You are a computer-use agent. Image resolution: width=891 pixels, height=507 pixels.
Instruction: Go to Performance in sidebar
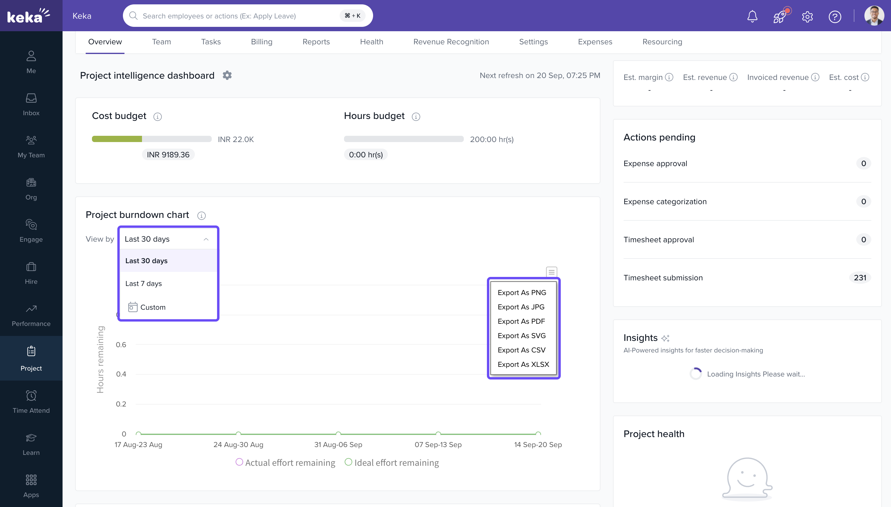click(x=31, y=316)
